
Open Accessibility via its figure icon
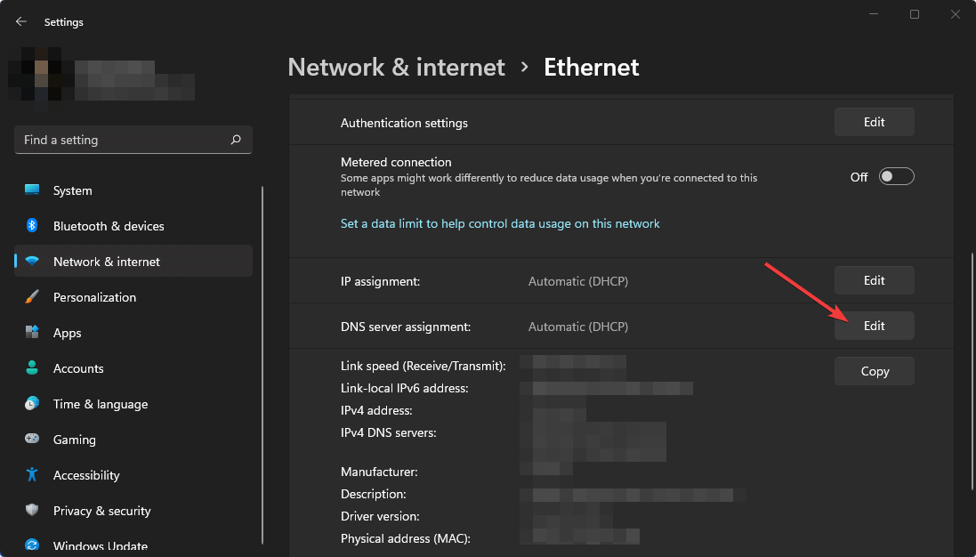[30, 474]
